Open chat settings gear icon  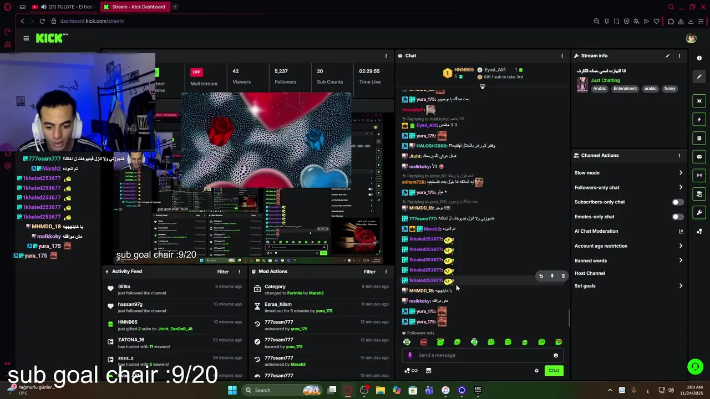pos(536,371)
